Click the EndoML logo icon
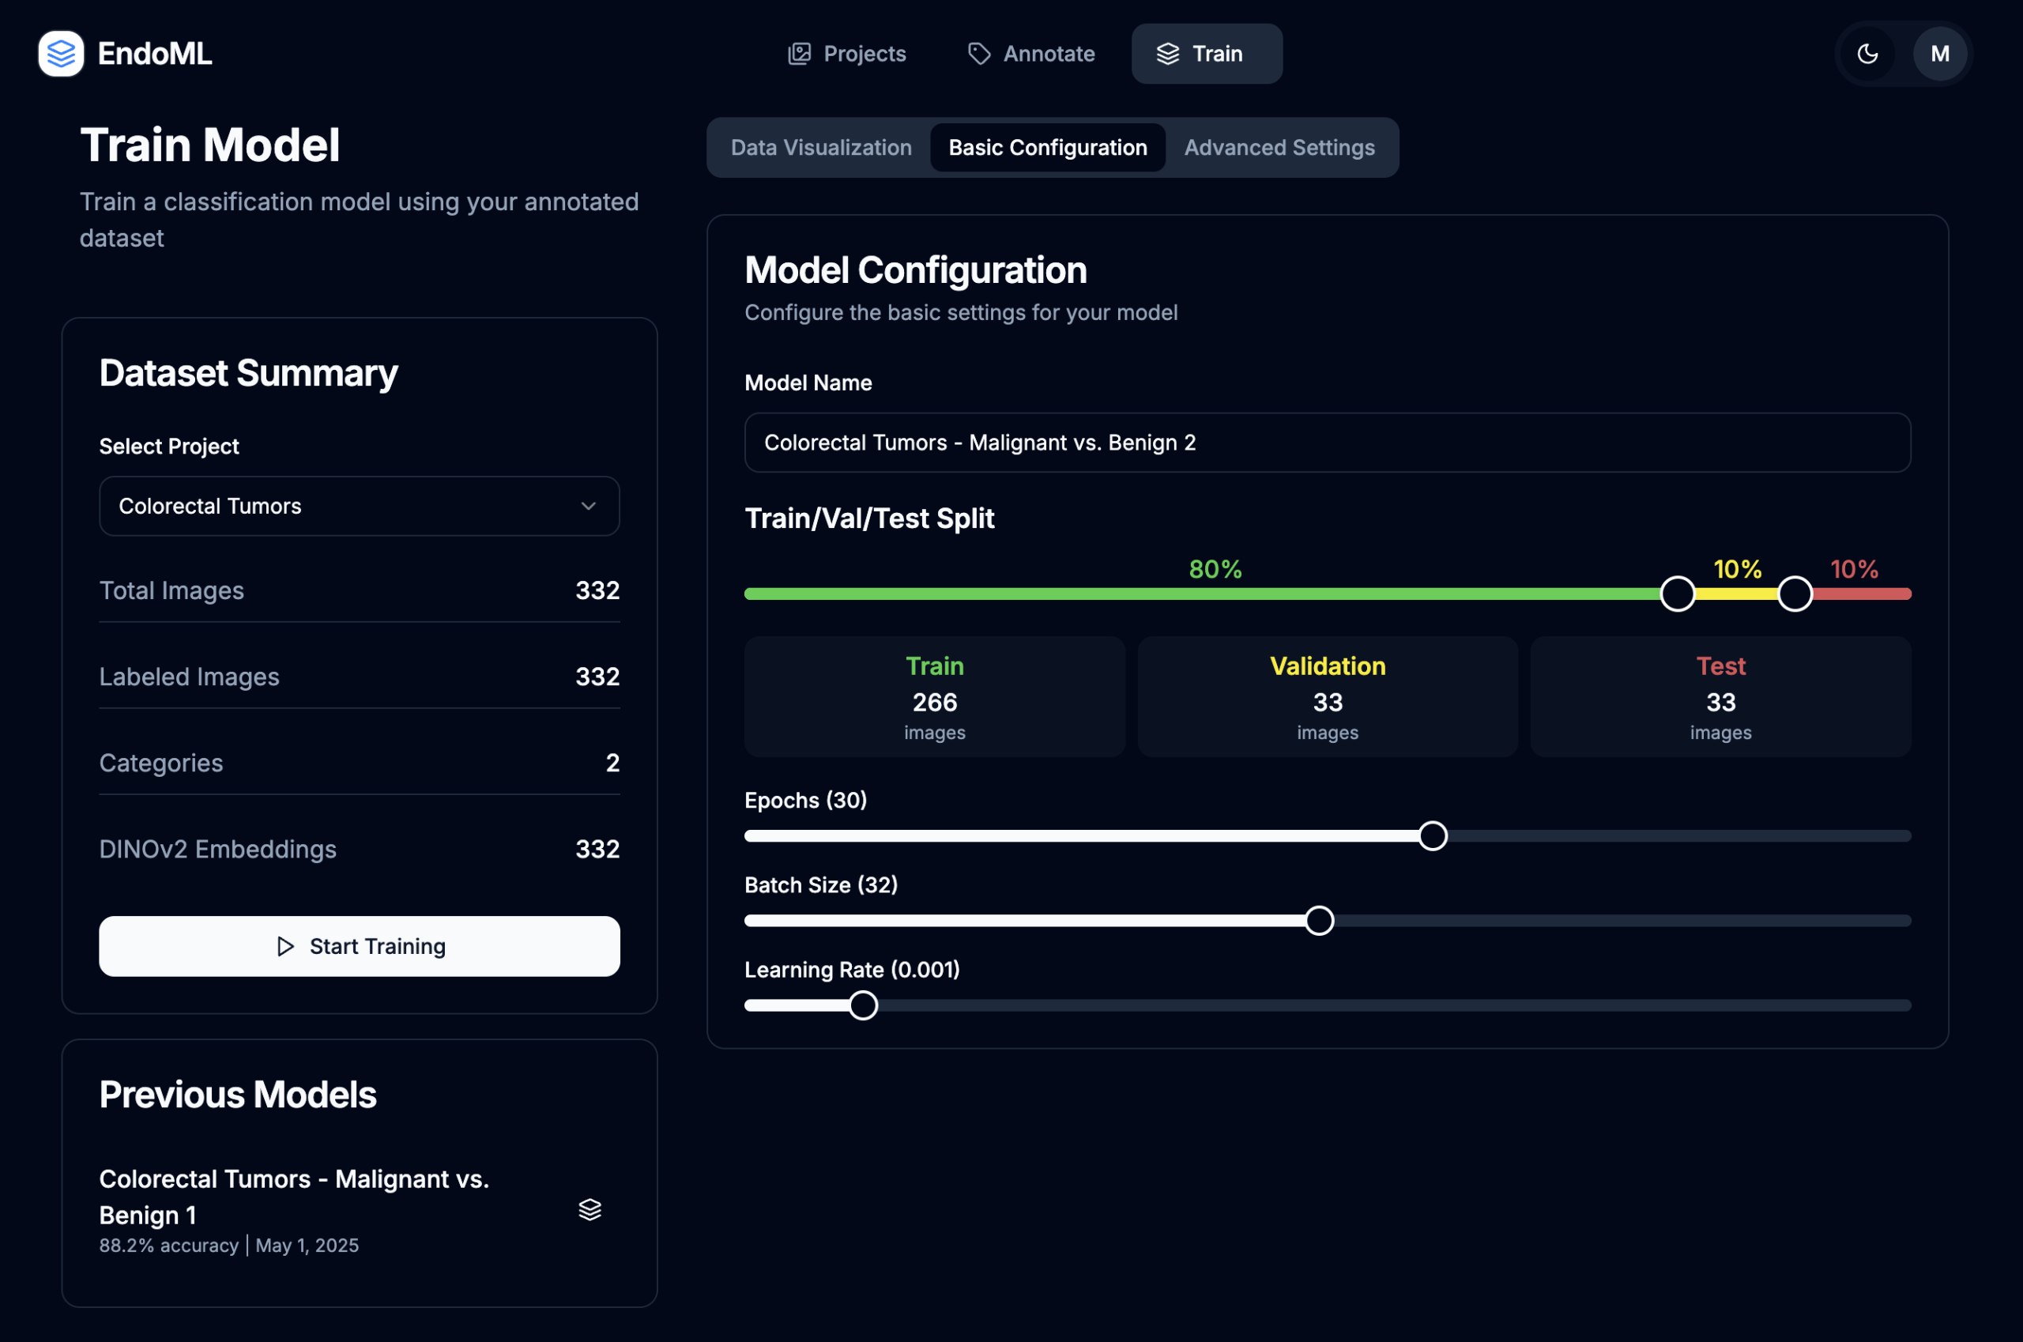 61,54
